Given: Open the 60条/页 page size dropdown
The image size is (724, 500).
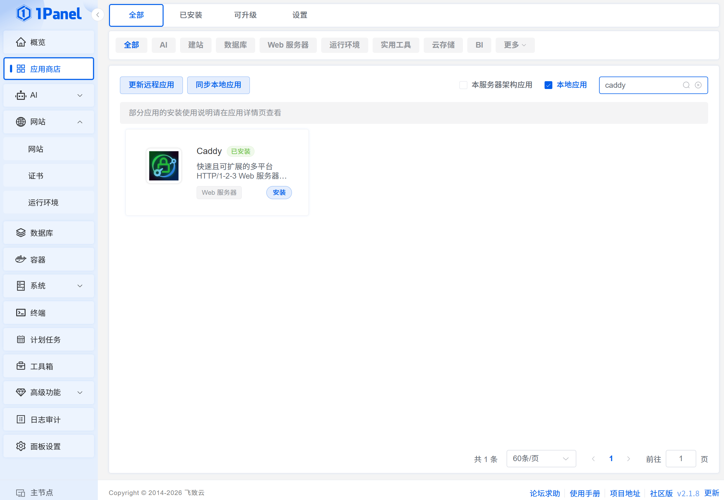Looking at the screenshot, I should click(x=541, y=459).
